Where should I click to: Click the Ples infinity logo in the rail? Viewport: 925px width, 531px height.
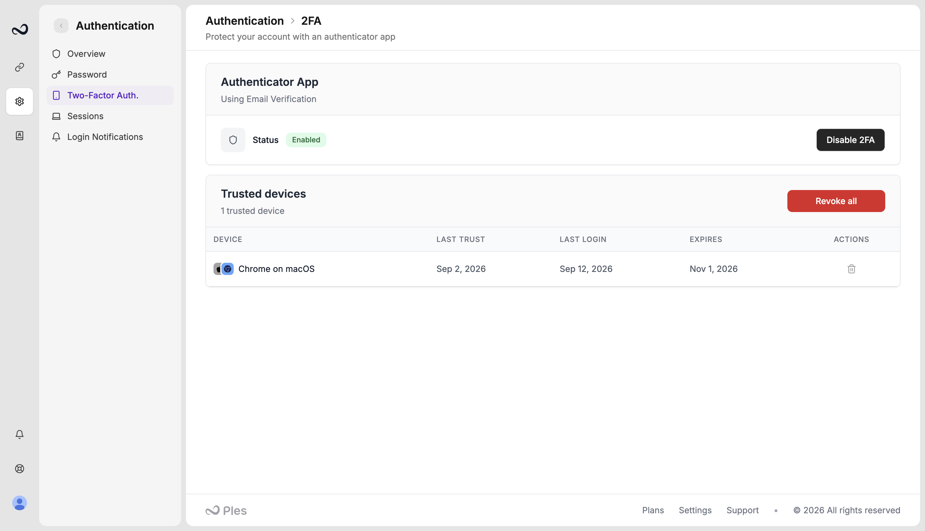point(20,29)
